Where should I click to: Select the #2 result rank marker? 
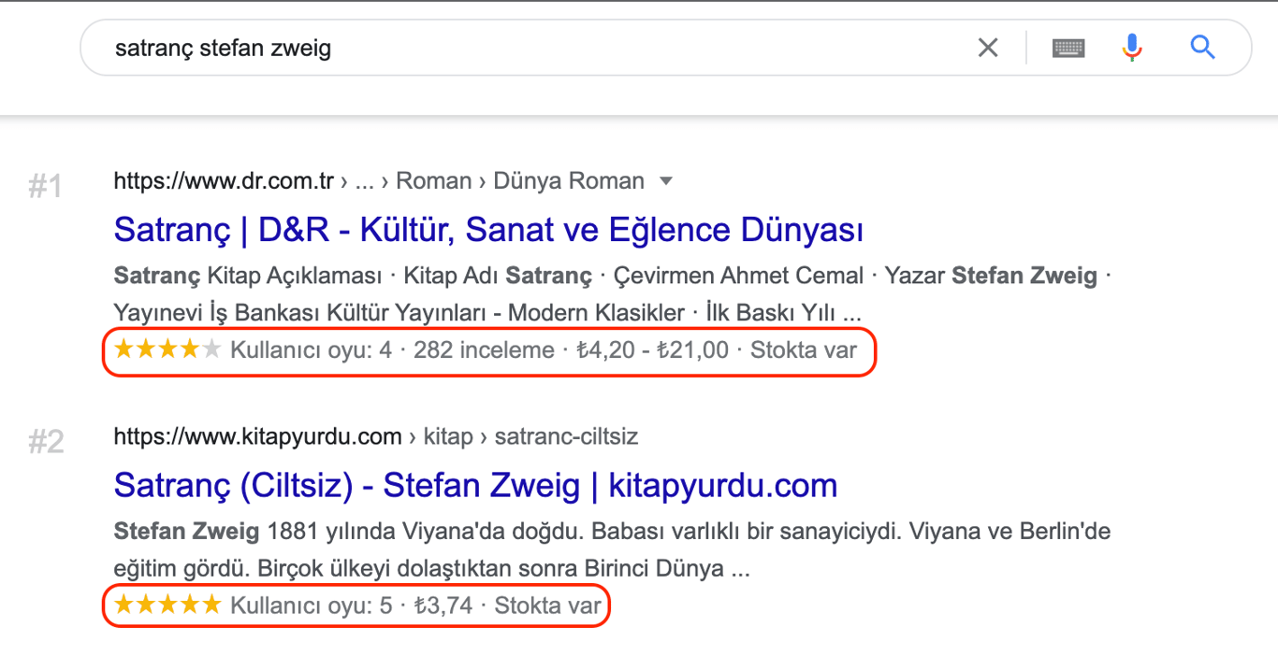tap(44, 441)
